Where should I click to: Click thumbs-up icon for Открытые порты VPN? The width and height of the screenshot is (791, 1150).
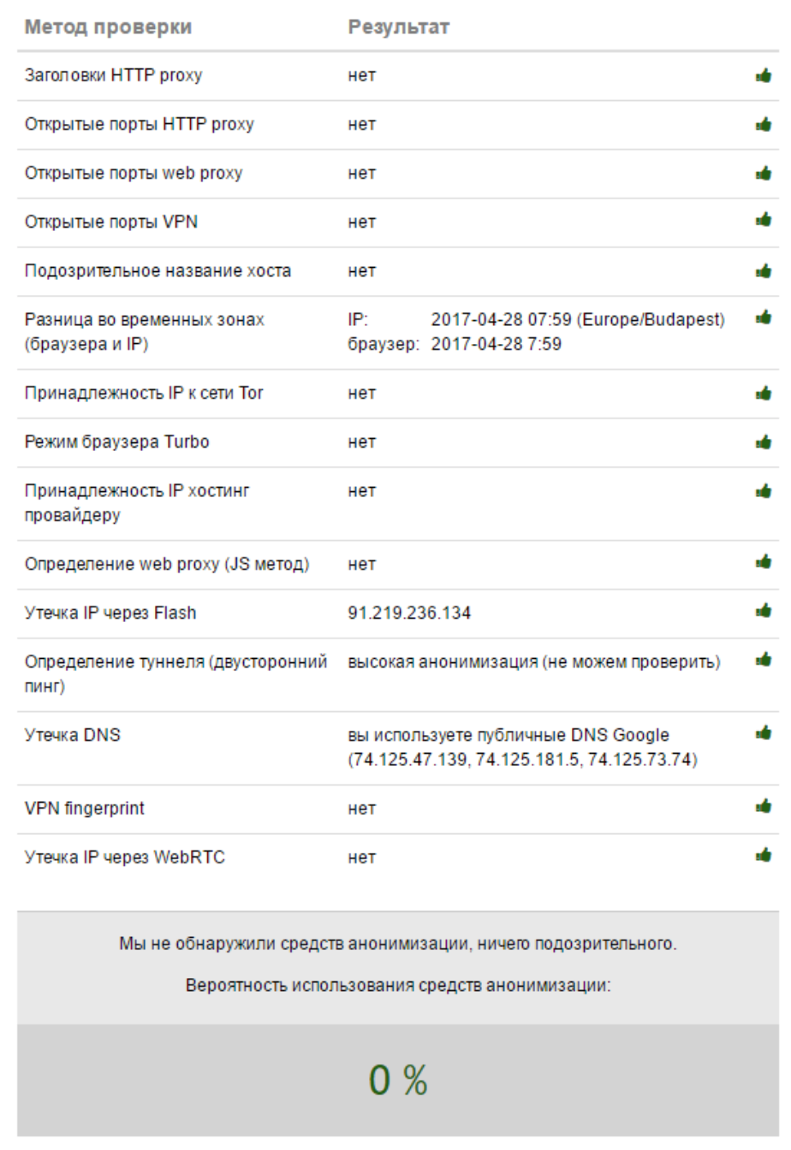pos(763,222)
